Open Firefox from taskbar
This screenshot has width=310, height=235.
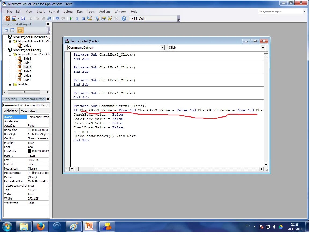coord(40,226)
